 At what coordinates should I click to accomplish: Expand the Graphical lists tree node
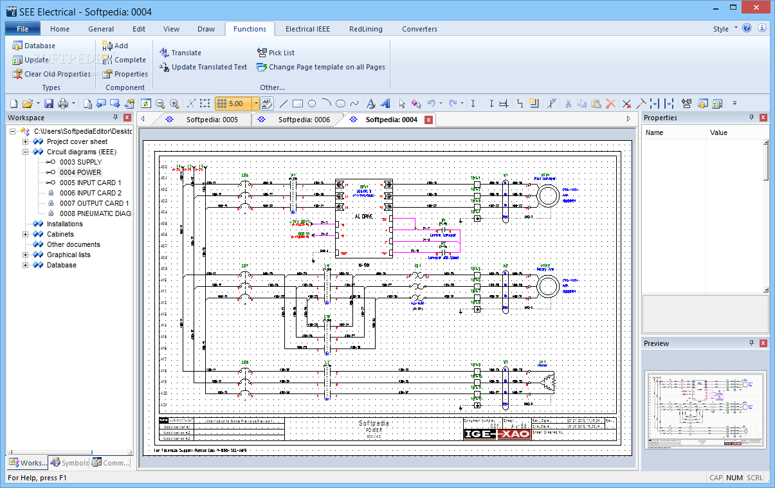click(26, 255)
